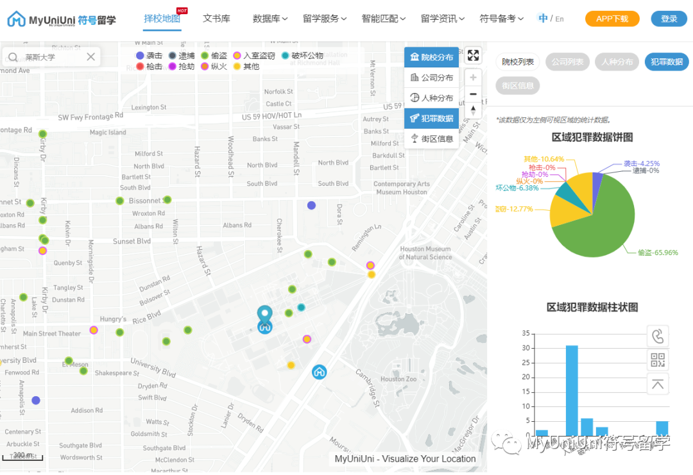Toggle 抢劫 legend item
Image resolution: width=693 pixels, height=475 pixels.
[182, 66]
